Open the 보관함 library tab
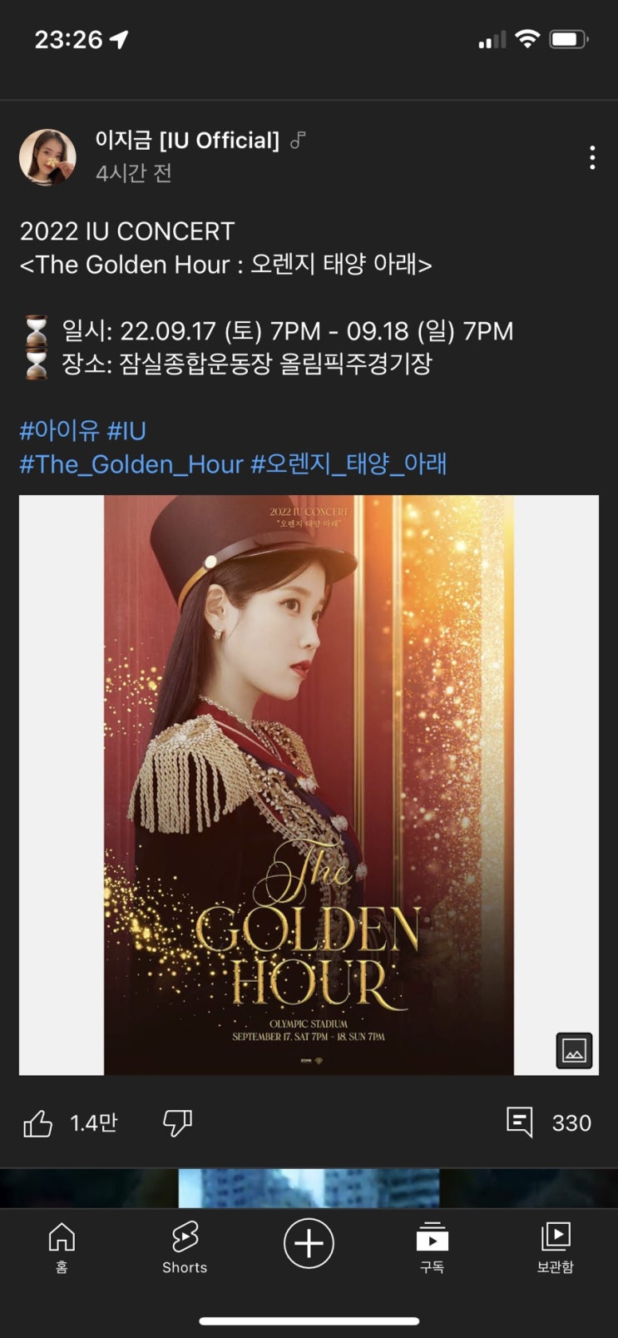This screenshot has width=618, height=1338. tap(555, 1247)
